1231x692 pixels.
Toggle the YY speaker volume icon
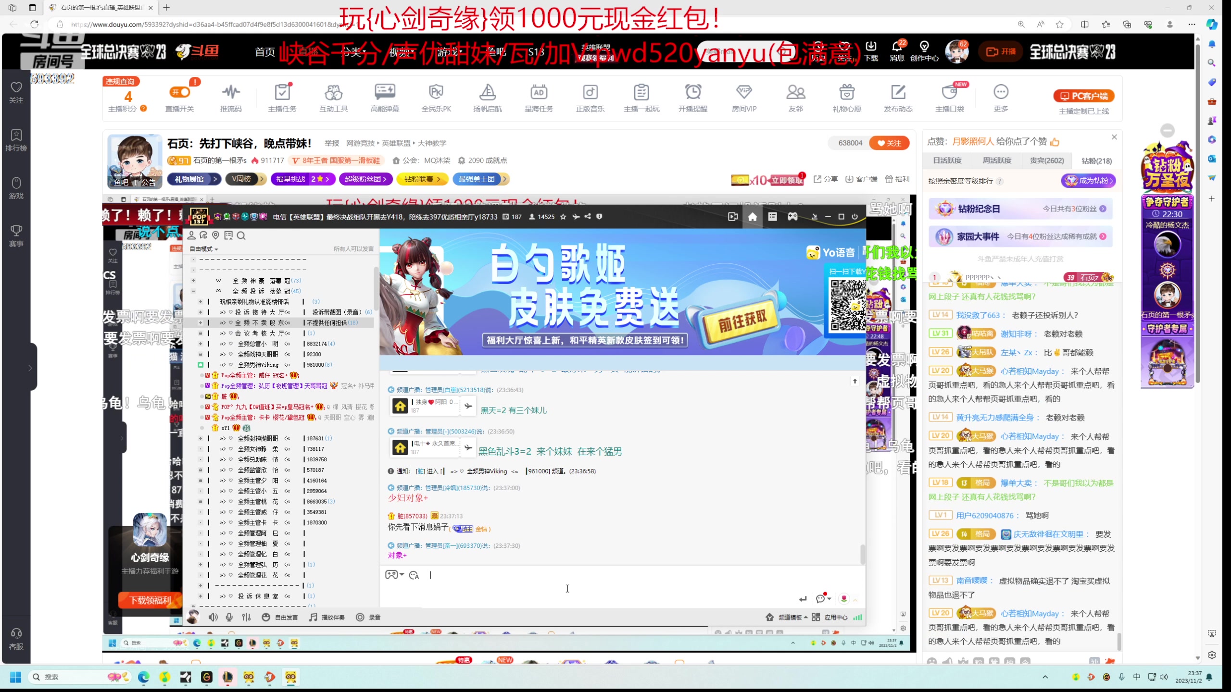(x=213, y=617)
